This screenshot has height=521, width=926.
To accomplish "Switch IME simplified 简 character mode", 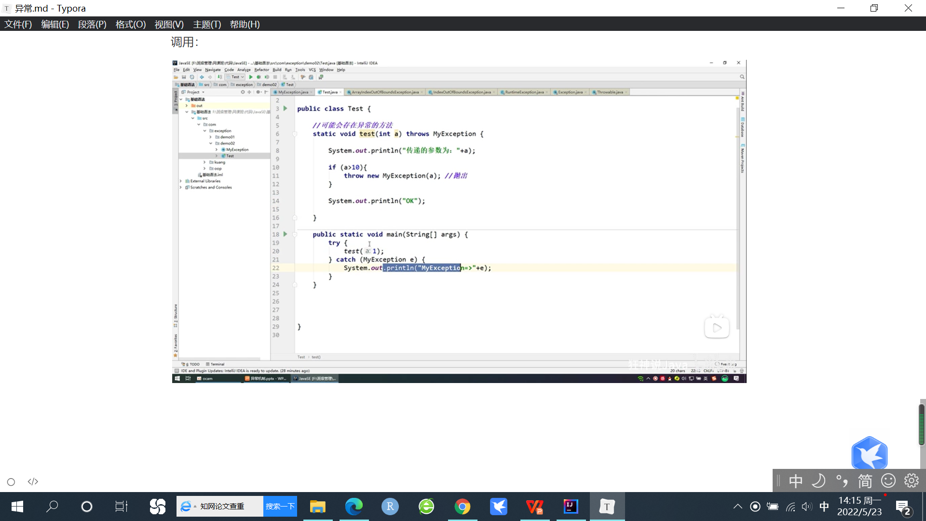I will (865, 481).
